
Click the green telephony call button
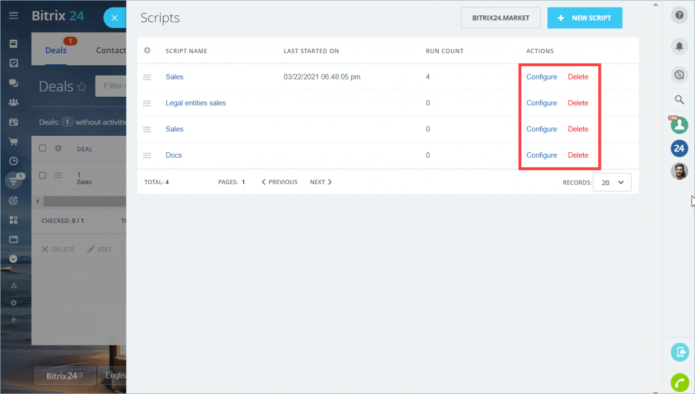[679, 383]
